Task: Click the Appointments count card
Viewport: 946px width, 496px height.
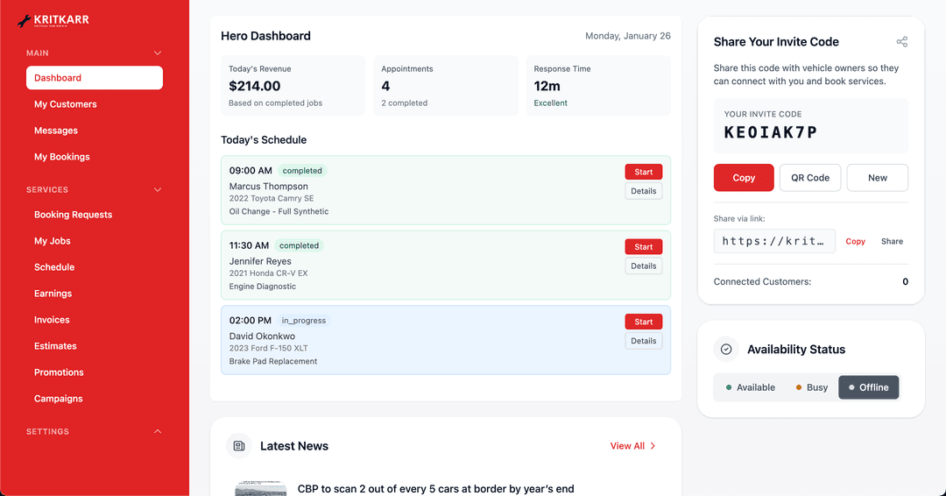Action: pyautogui.click(x=446, y=86)
